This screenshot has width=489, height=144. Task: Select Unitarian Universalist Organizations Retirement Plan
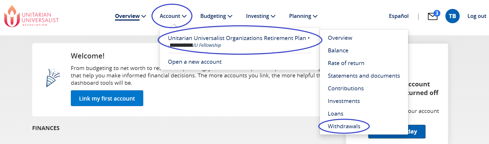point(237,38)
